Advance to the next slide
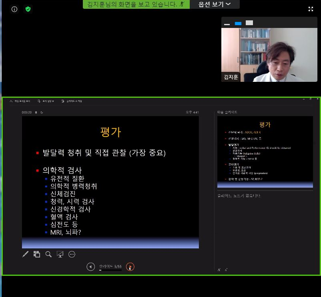The height and width of the screenshot is (297, 321). click(130, 267)
